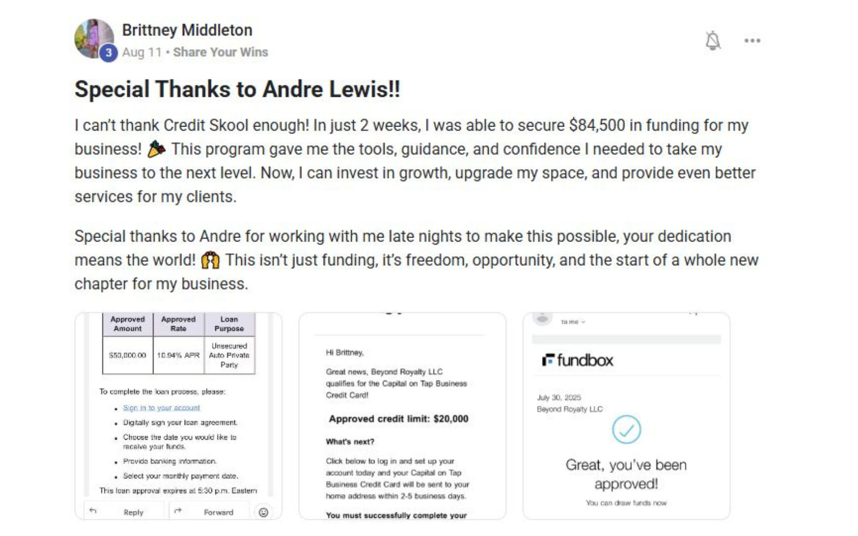Screen dimensions: 858x536
Task: Expand the 'to me' recipient dropdown arrow
Action: tap(583, 322)
